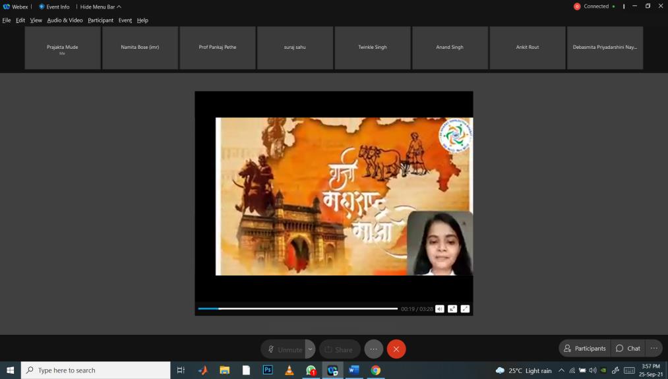Switch to Word on the taskbar
Image resolution: width=668 pixels, height=379 pixels.
coord(354,370)
